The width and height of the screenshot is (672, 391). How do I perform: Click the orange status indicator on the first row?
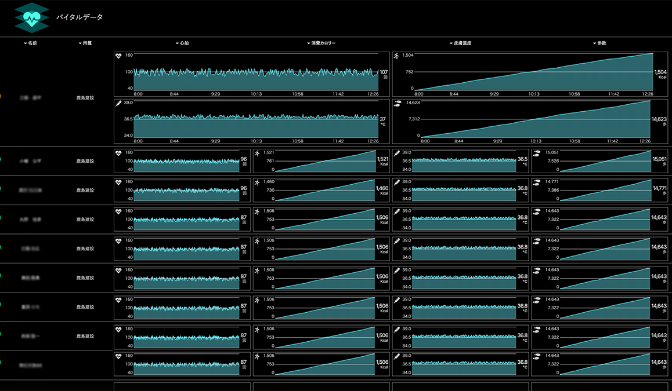(x=1, y=97)
